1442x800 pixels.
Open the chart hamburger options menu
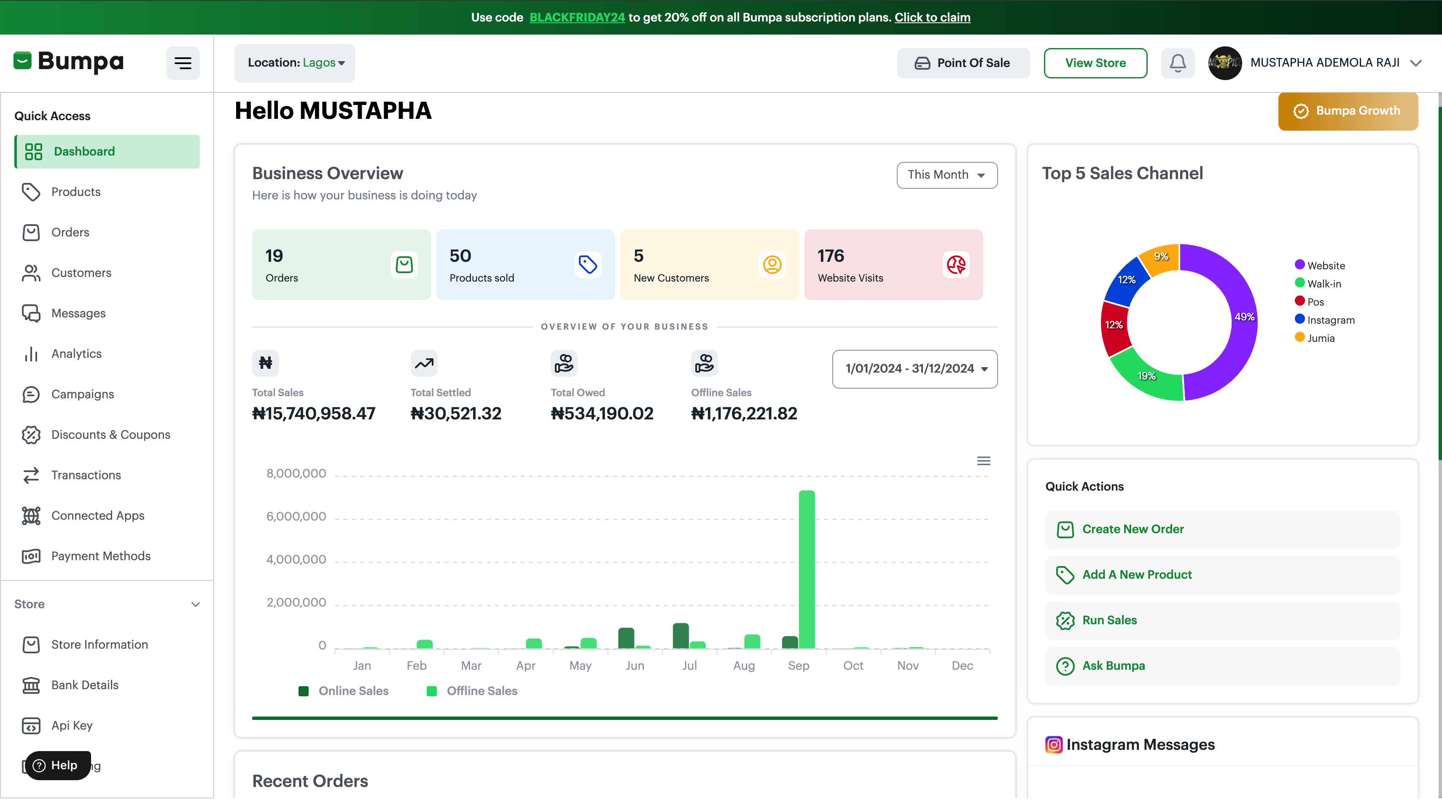coord(984,461)
